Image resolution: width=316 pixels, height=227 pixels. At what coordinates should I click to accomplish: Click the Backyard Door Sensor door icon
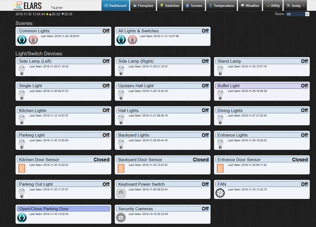(x=121, y=168)
